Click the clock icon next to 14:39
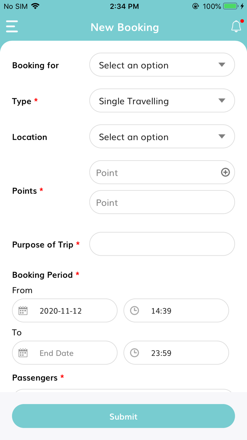 coord(134,311)
